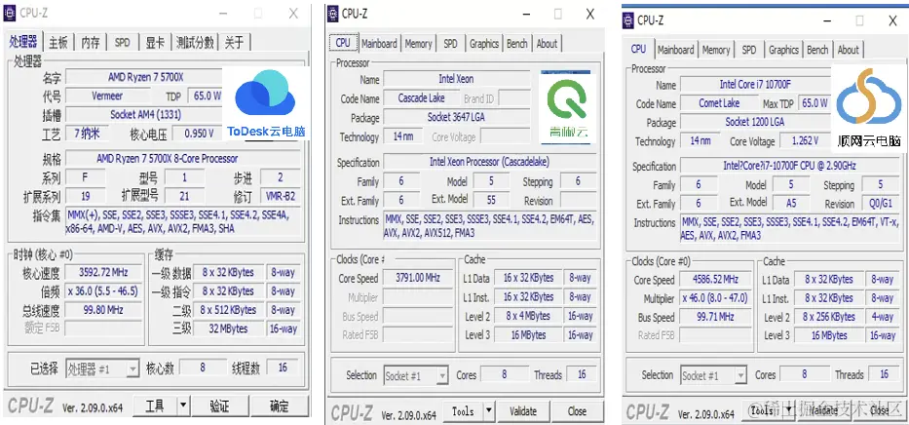This screenshot has width=909, height=425.
Task: Click Close button in middle window
Action: click(577, 411)
